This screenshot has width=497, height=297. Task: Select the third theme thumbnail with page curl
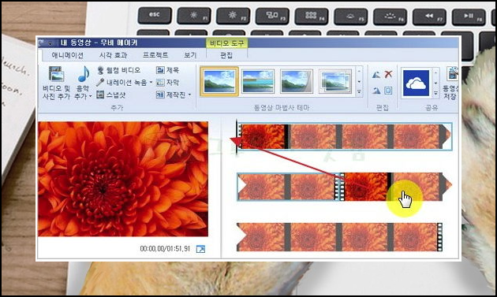(x=297, y=81)
